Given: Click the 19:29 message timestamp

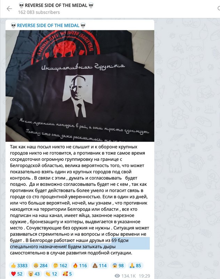Looking at the screenshot, I should [144, 276].
